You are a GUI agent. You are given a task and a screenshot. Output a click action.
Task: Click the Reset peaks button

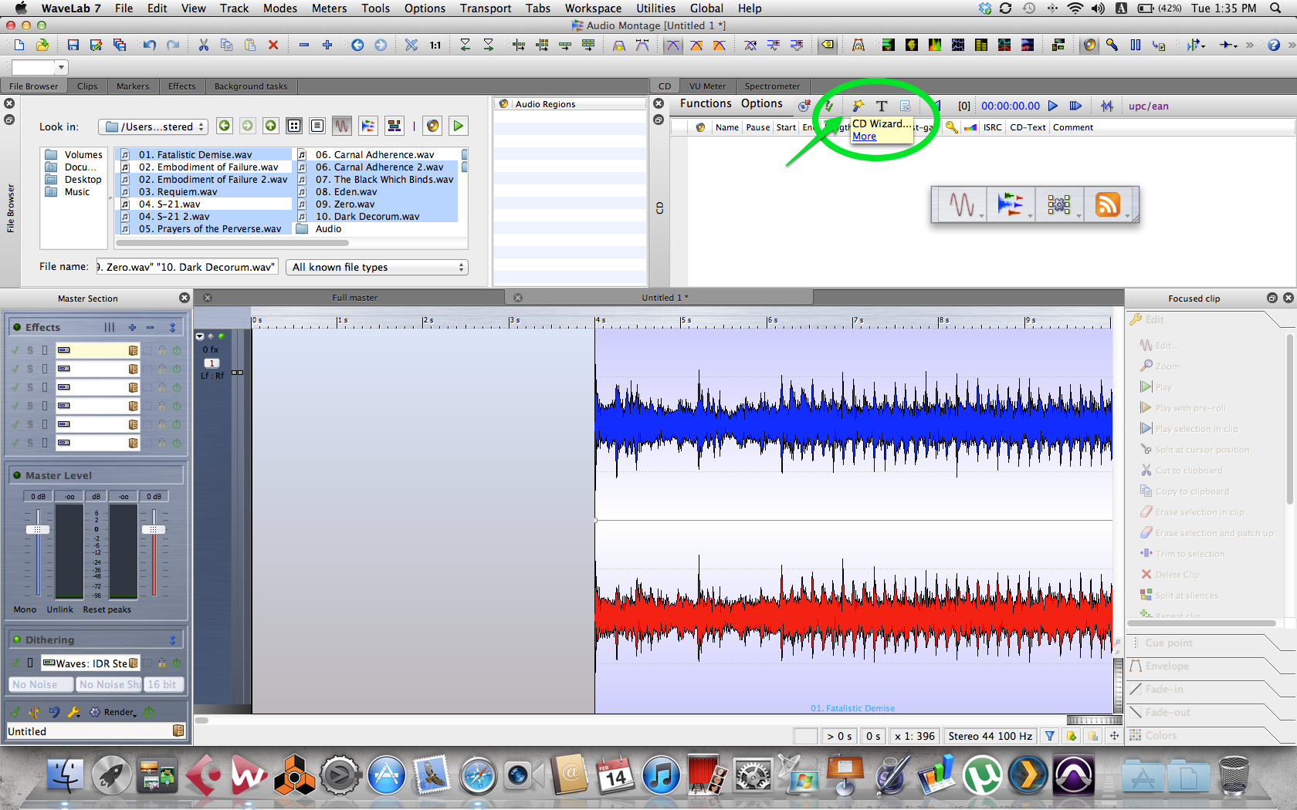pyautogui.click(x=107, y=609)
